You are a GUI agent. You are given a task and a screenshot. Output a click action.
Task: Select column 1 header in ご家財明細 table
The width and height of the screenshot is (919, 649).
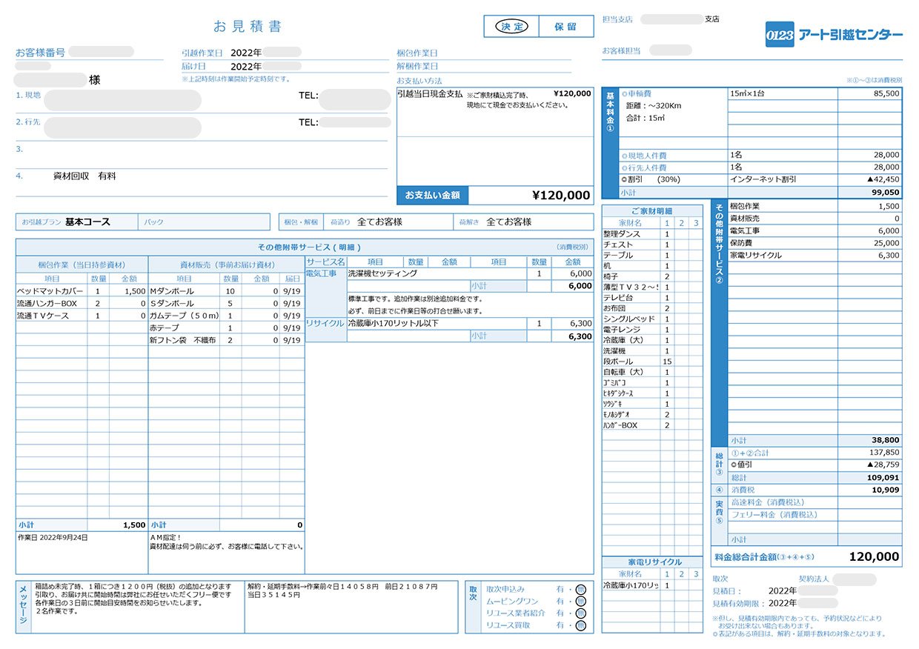666,223
